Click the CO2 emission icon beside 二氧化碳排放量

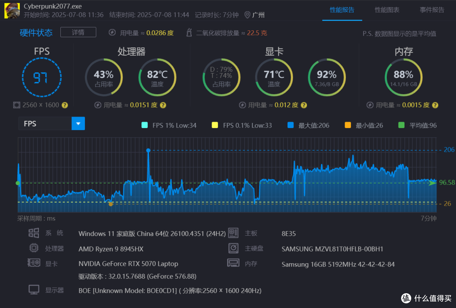click(x=189, y=32)
